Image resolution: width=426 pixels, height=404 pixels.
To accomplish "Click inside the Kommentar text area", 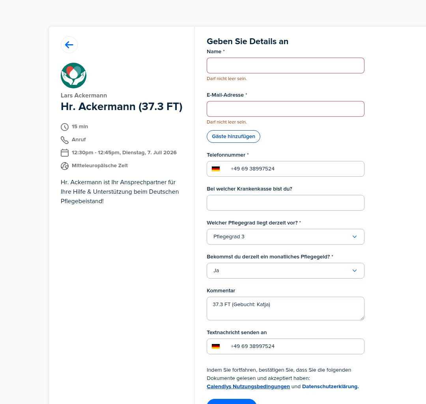I will tap(285, 309).
